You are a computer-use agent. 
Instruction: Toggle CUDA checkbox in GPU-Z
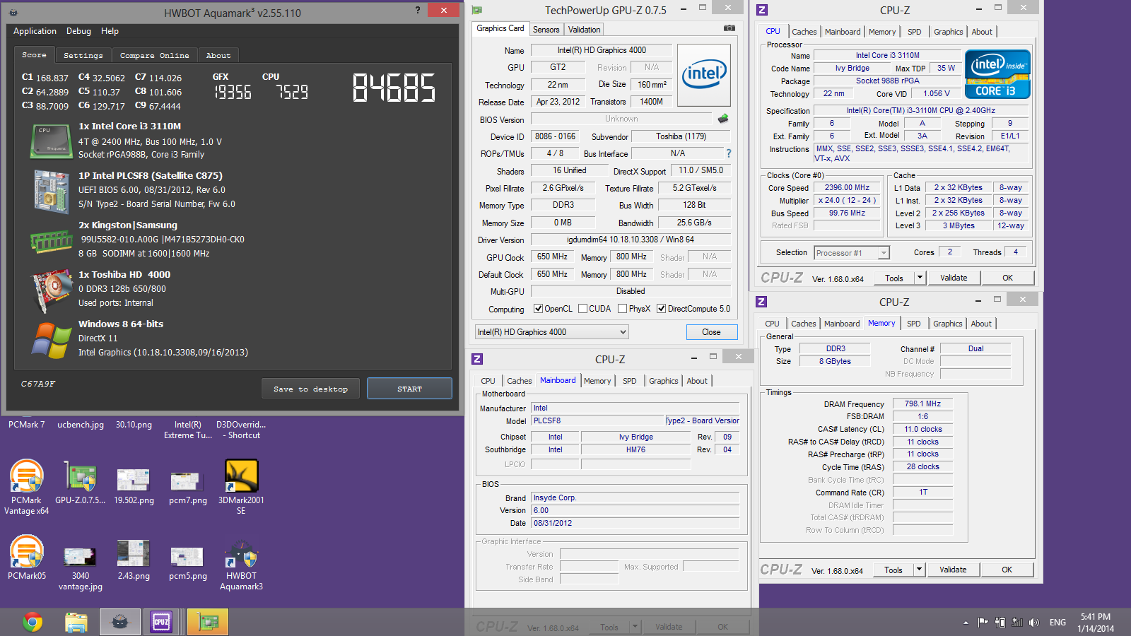click(583, 309)
